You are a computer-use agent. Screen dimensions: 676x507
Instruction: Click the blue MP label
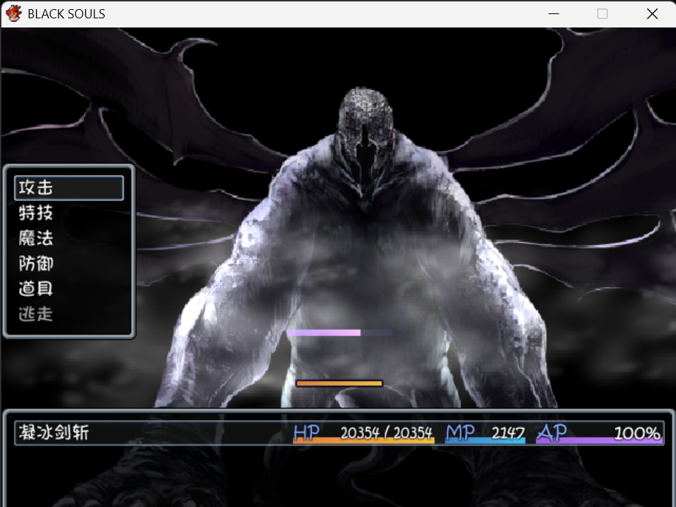460,432
